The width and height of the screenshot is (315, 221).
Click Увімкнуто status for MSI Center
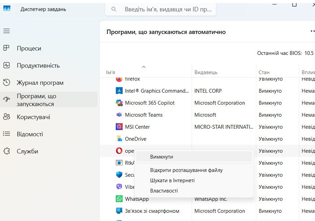click(271, 127)
